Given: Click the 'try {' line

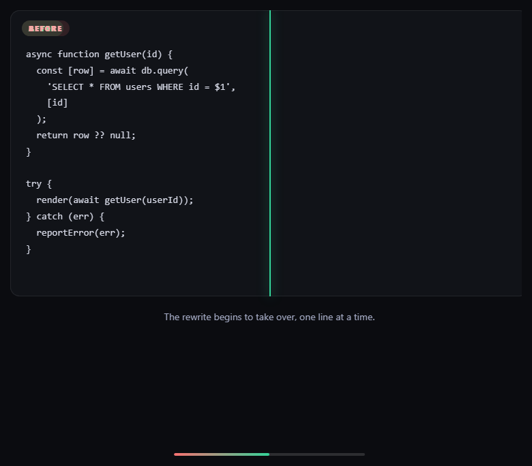Looking at the screenshot, I should tap(39, 184).
